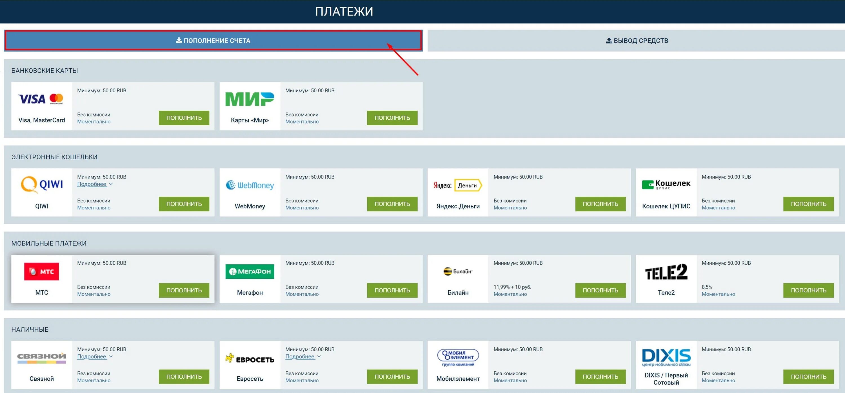The height and width of the screenshot is (393, 845).
Task: Click the 'Кошелек ЦУПИС' label text
Action: 666,206
